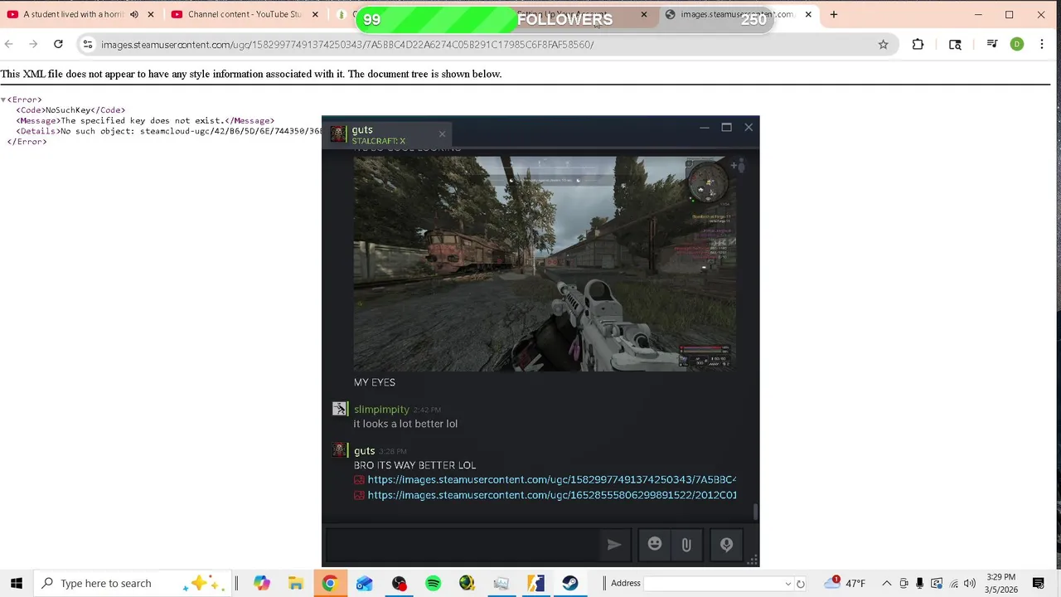Screen dimensions: 1061x597
Task: Start voice chat with microphone button
Action: click(x=726, y=545)
